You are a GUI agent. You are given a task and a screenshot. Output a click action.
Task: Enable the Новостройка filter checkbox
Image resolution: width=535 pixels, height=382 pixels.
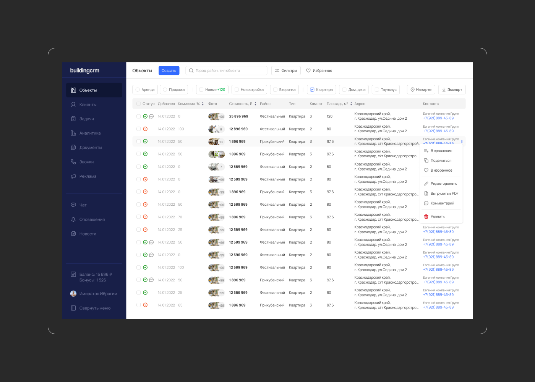pyautogui.click(x=237, y=90)
